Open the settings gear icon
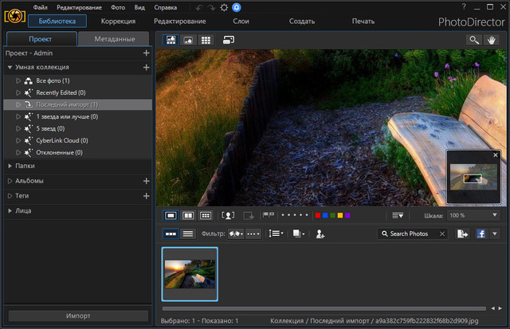Screen dimensions: 510x329 pyautogui.click(x=225, y=7)
